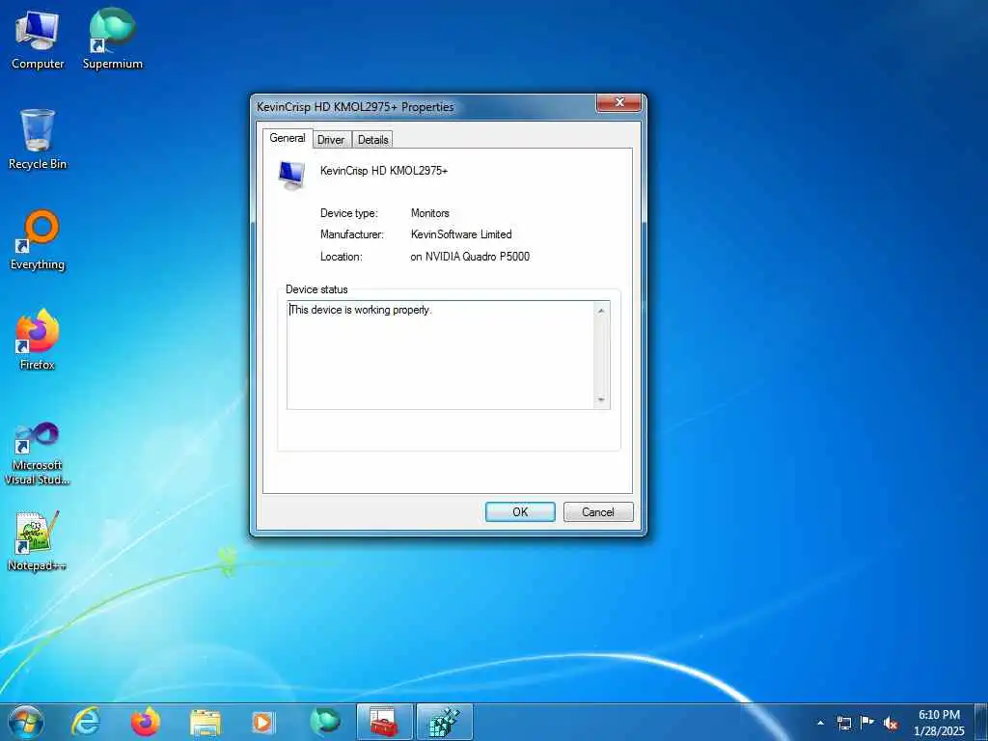Close the KevinCrisp Properties dialog
This screenshot has width=988, height=741.
tap(618, 102)
